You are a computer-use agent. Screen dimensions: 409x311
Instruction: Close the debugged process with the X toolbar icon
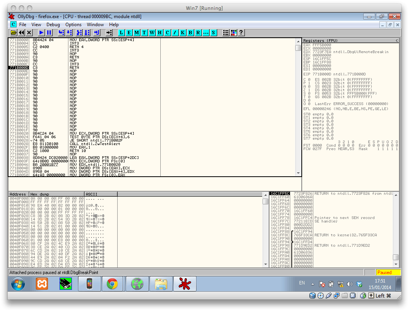(x=29, y=33)
